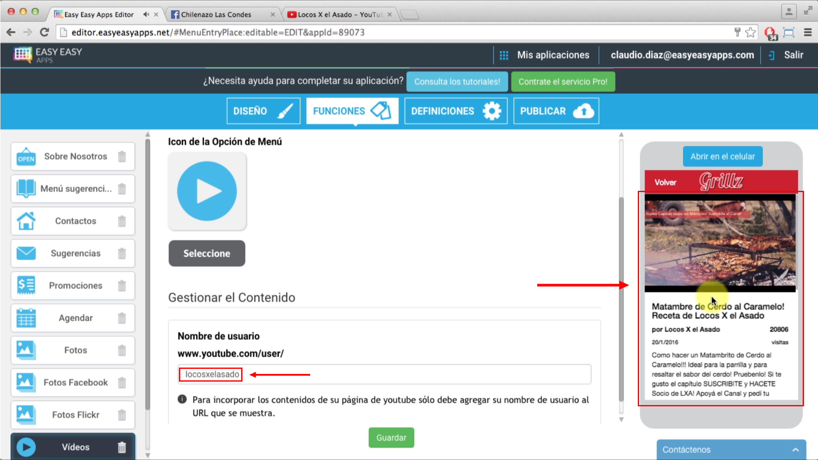
Task: Open the Chrome menu
Action: coord(808,32)
